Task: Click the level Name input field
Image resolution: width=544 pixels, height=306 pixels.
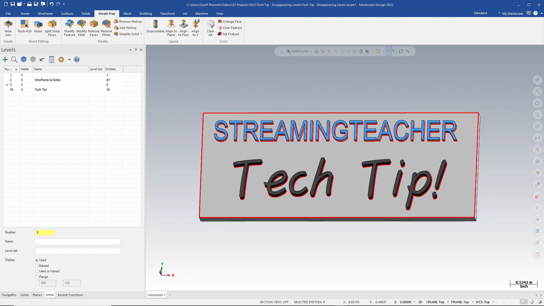Action: (x=78, y=242)
